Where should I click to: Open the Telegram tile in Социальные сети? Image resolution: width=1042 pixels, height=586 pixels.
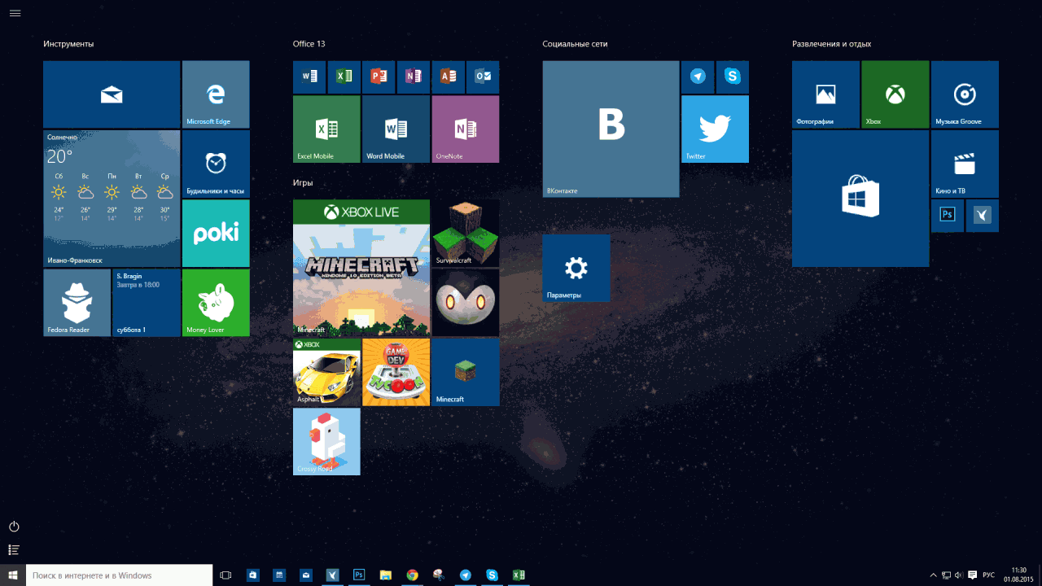698,77
